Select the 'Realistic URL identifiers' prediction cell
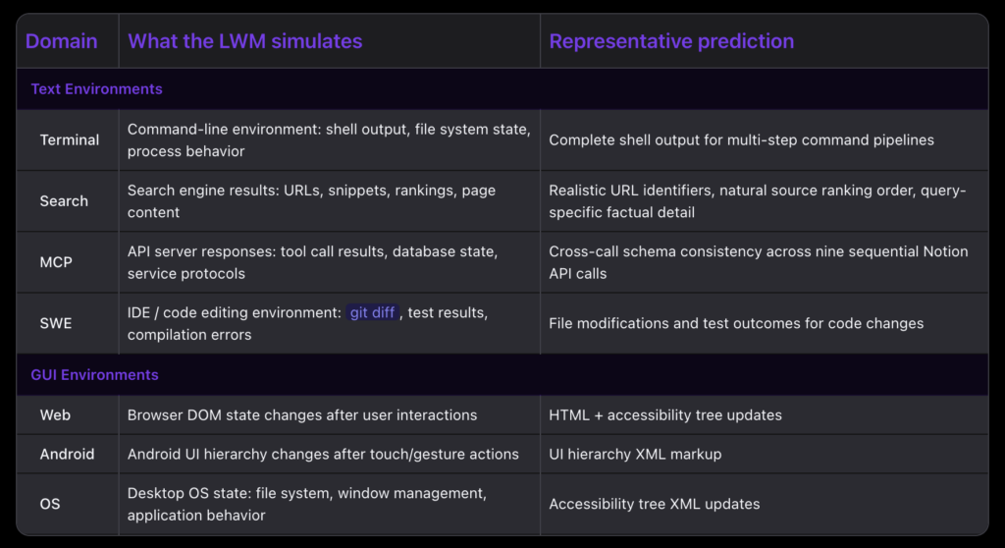Image resolution: width=1005 pixels, height=548 pixels. 764,201
